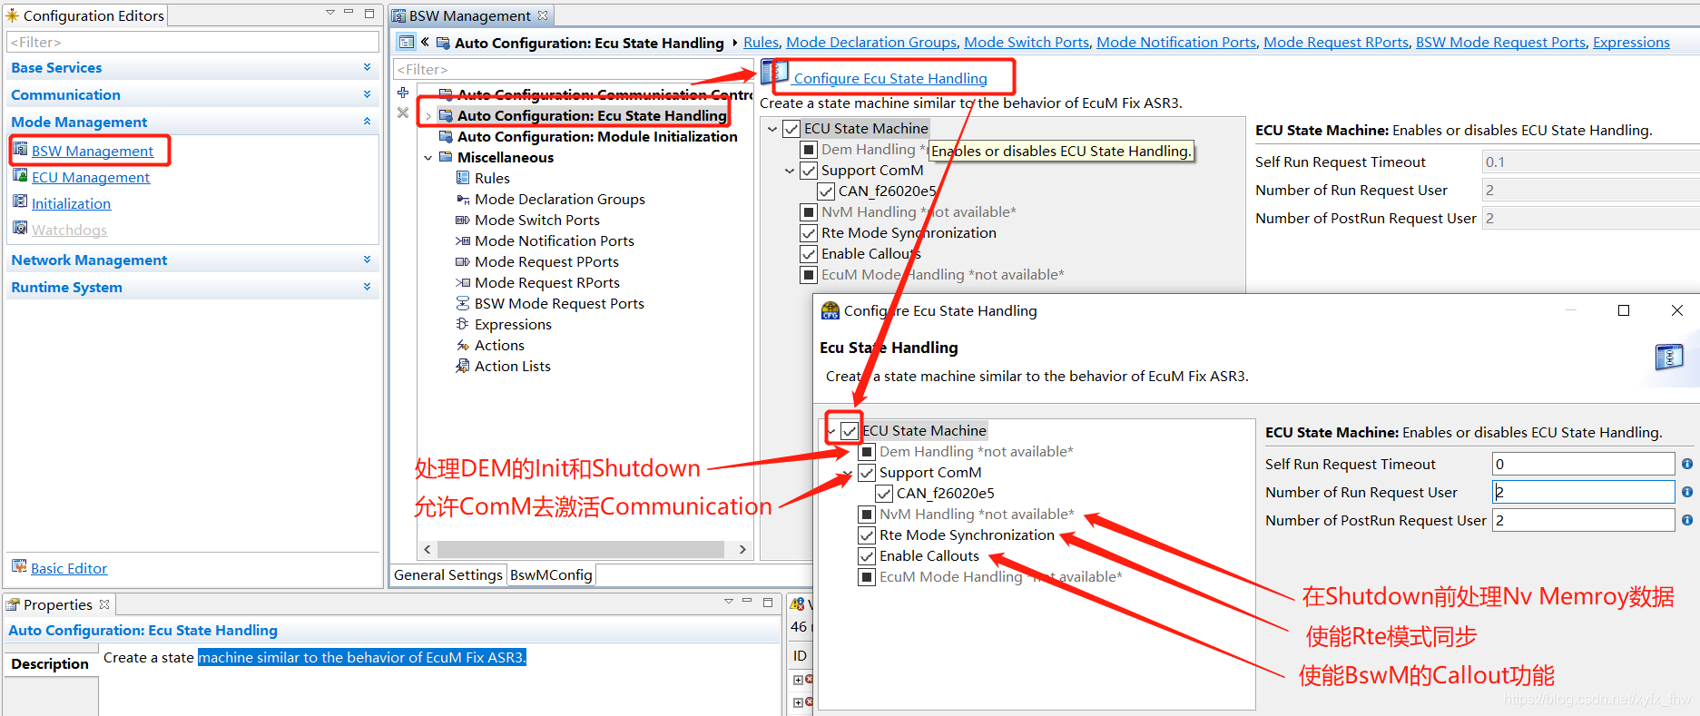Open the BSW Management editor link

point(92,151)
